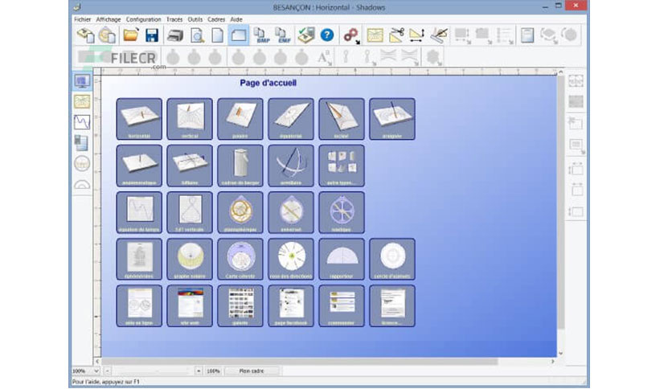Viewport: 672px width, 389px height.
Task: Open the autre types tile
Action: point(342,166)
